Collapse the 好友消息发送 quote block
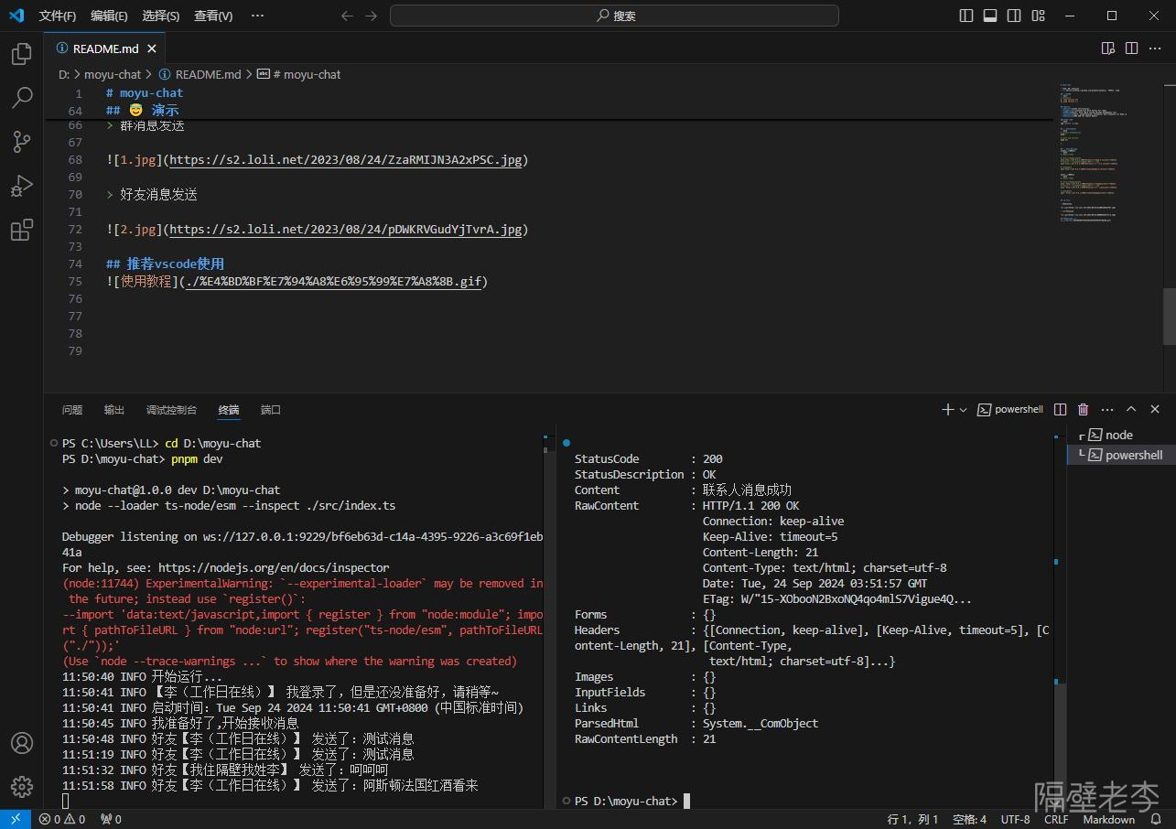1176x829 pixels. [x=111, y=194]
